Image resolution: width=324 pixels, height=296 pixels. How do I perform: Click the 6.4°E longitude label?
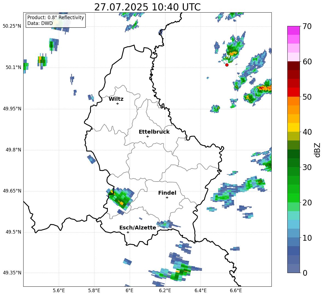coord(200,291)
